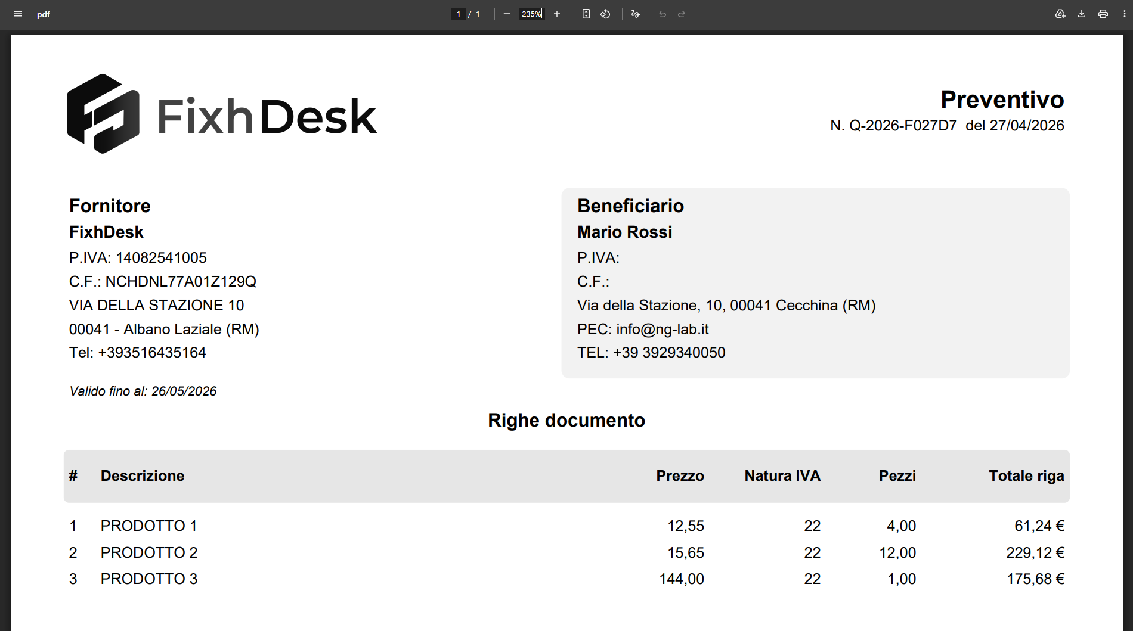Screen dimensions: 1133x631
Task: Click the page number input field
Action: (458, 14)
